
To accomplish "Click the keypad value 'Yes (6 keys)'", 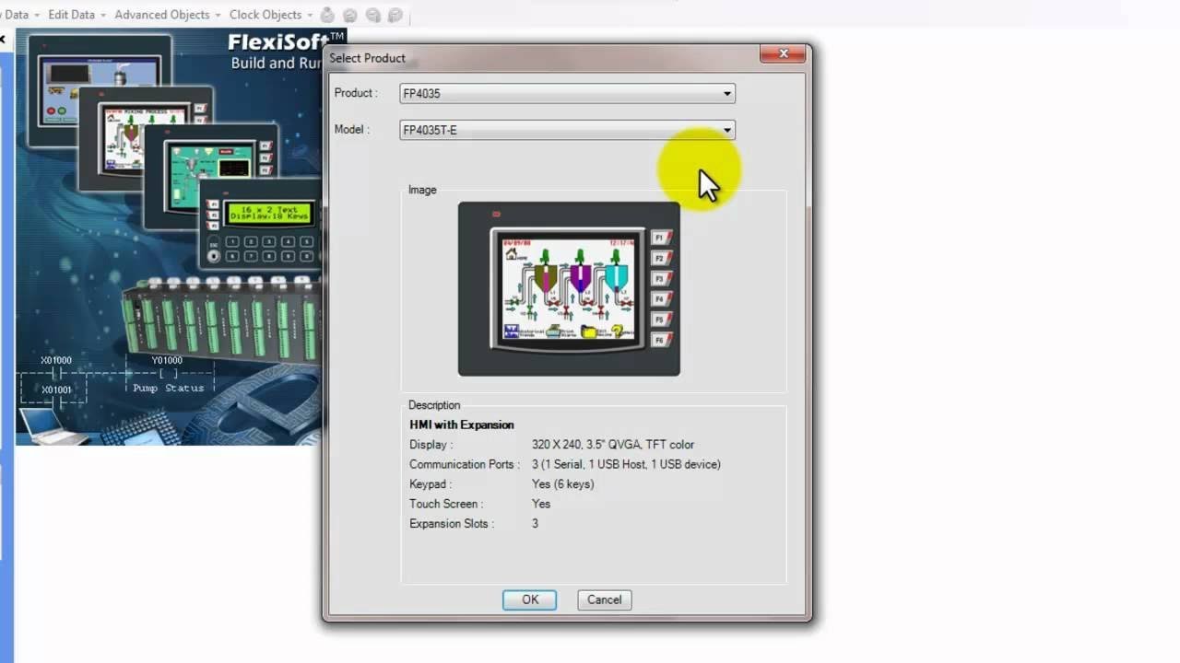I will (x=563, y=484).
